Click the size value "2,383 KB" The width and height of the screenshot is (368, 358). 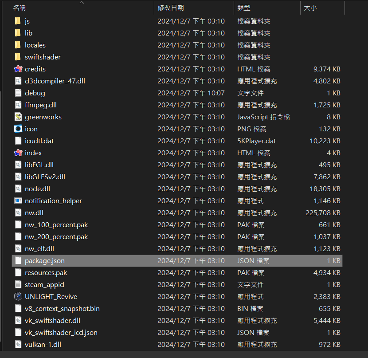click(x=327, y=297)
